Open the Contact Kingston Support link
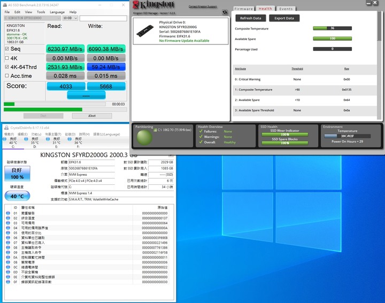This screenshot has width=385, height=303. click(203, 6)
